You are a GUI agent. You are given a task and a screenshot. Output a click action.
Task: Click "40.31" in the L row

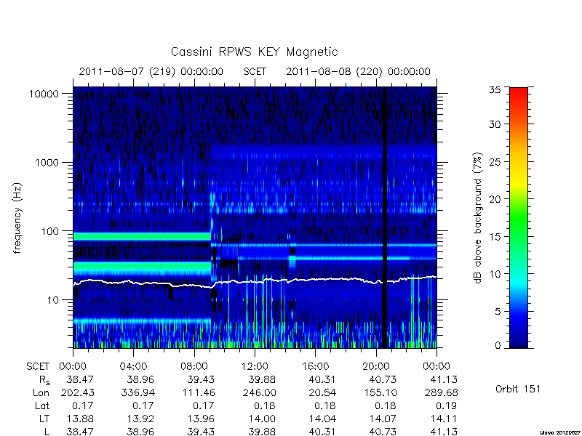(322, 432)
